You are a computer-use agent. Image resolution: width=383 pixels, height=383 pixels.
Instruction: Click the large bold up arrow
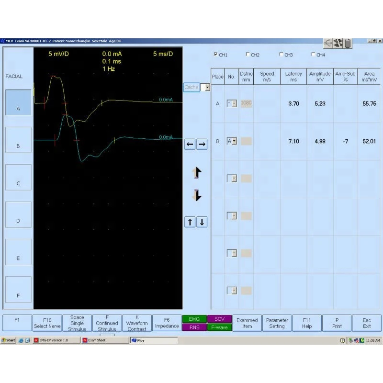(197, 173)
